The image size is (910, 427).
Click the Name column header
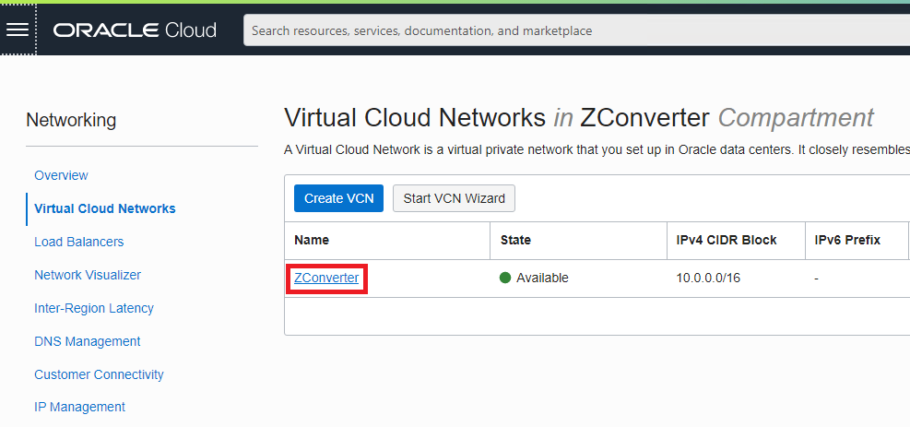(312, 240)
